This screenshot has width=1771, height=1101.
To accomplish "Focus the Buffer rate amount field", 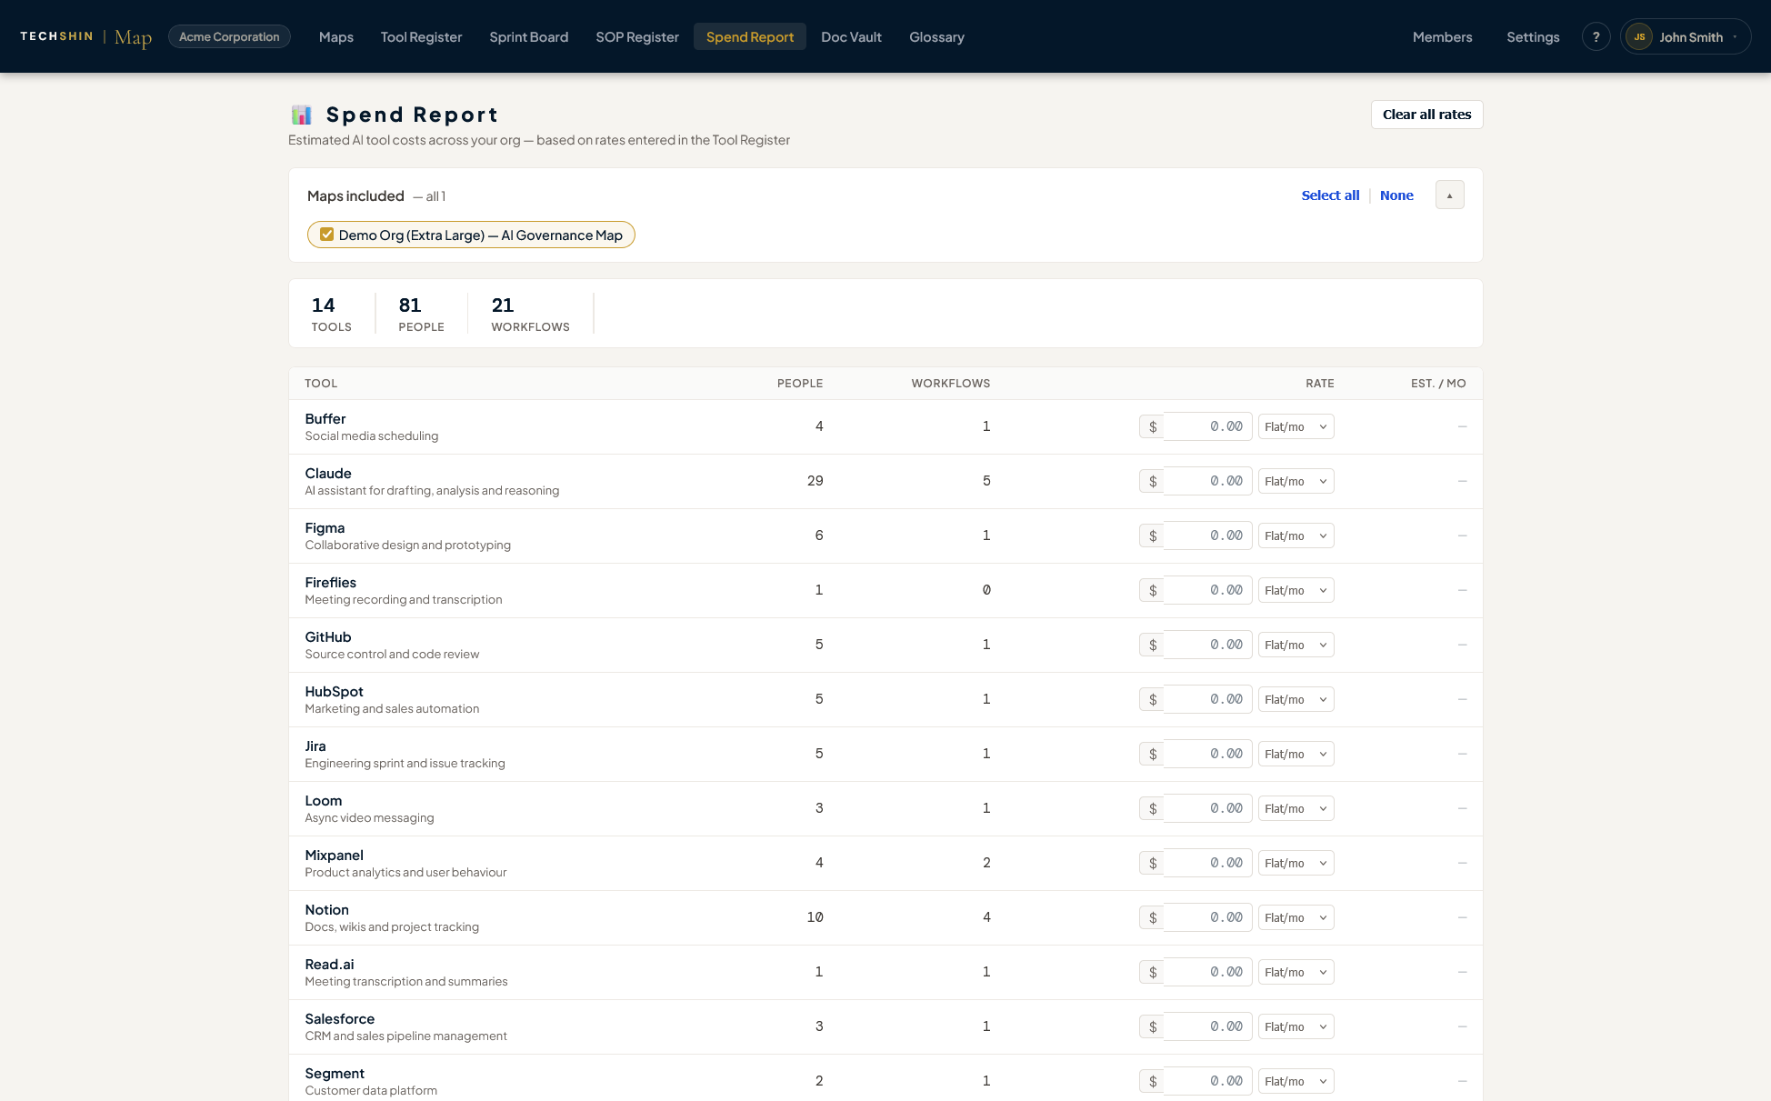I will click(x=1207, y=426).
